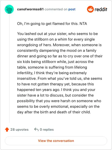Select the "28 upvotes" count
The image size is (112, 150).
tap(19, 130)
